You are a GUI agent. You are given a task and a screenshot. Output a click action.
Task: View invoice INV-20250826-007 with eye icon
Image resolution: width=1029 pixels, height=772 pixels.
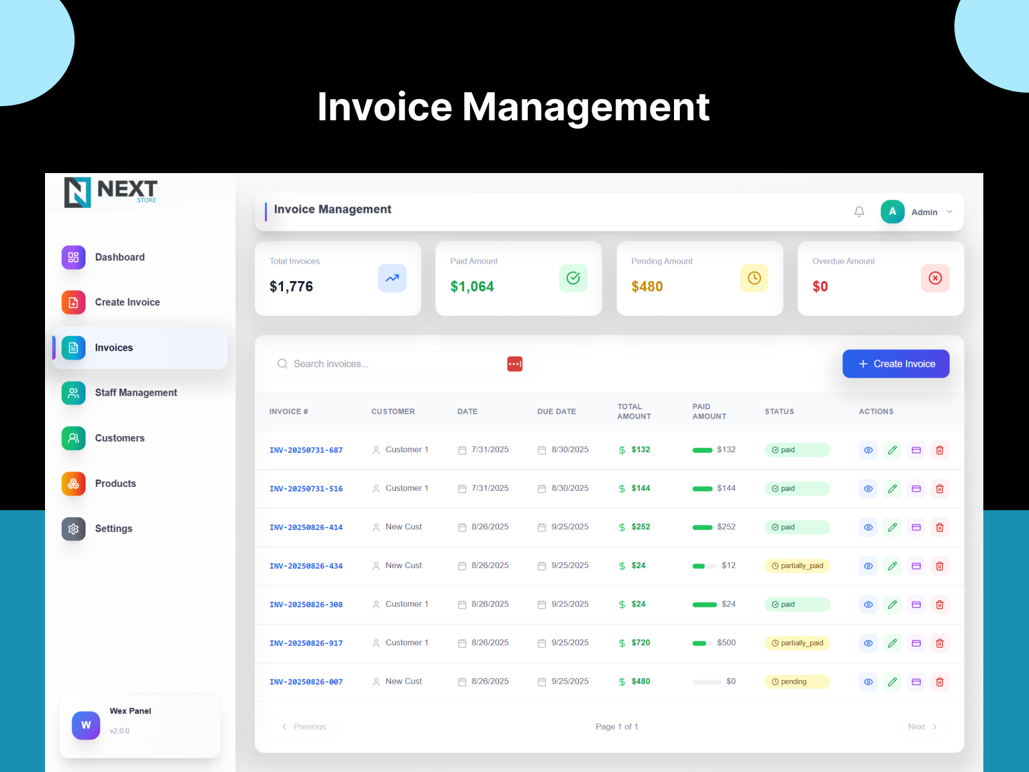point(868,682)
